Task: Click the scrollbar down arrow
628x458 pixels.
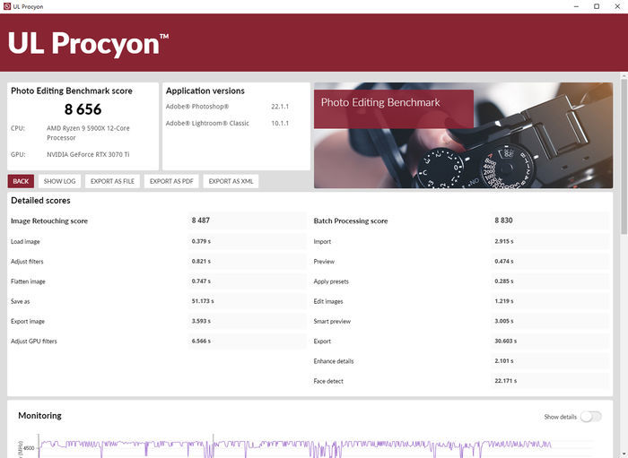Action: (x=624, y=454)
